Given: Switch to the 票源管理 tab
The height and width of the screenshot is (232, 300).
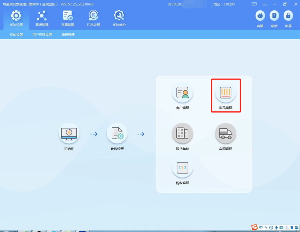Looking at the screenshot, I should coord(42,19).
